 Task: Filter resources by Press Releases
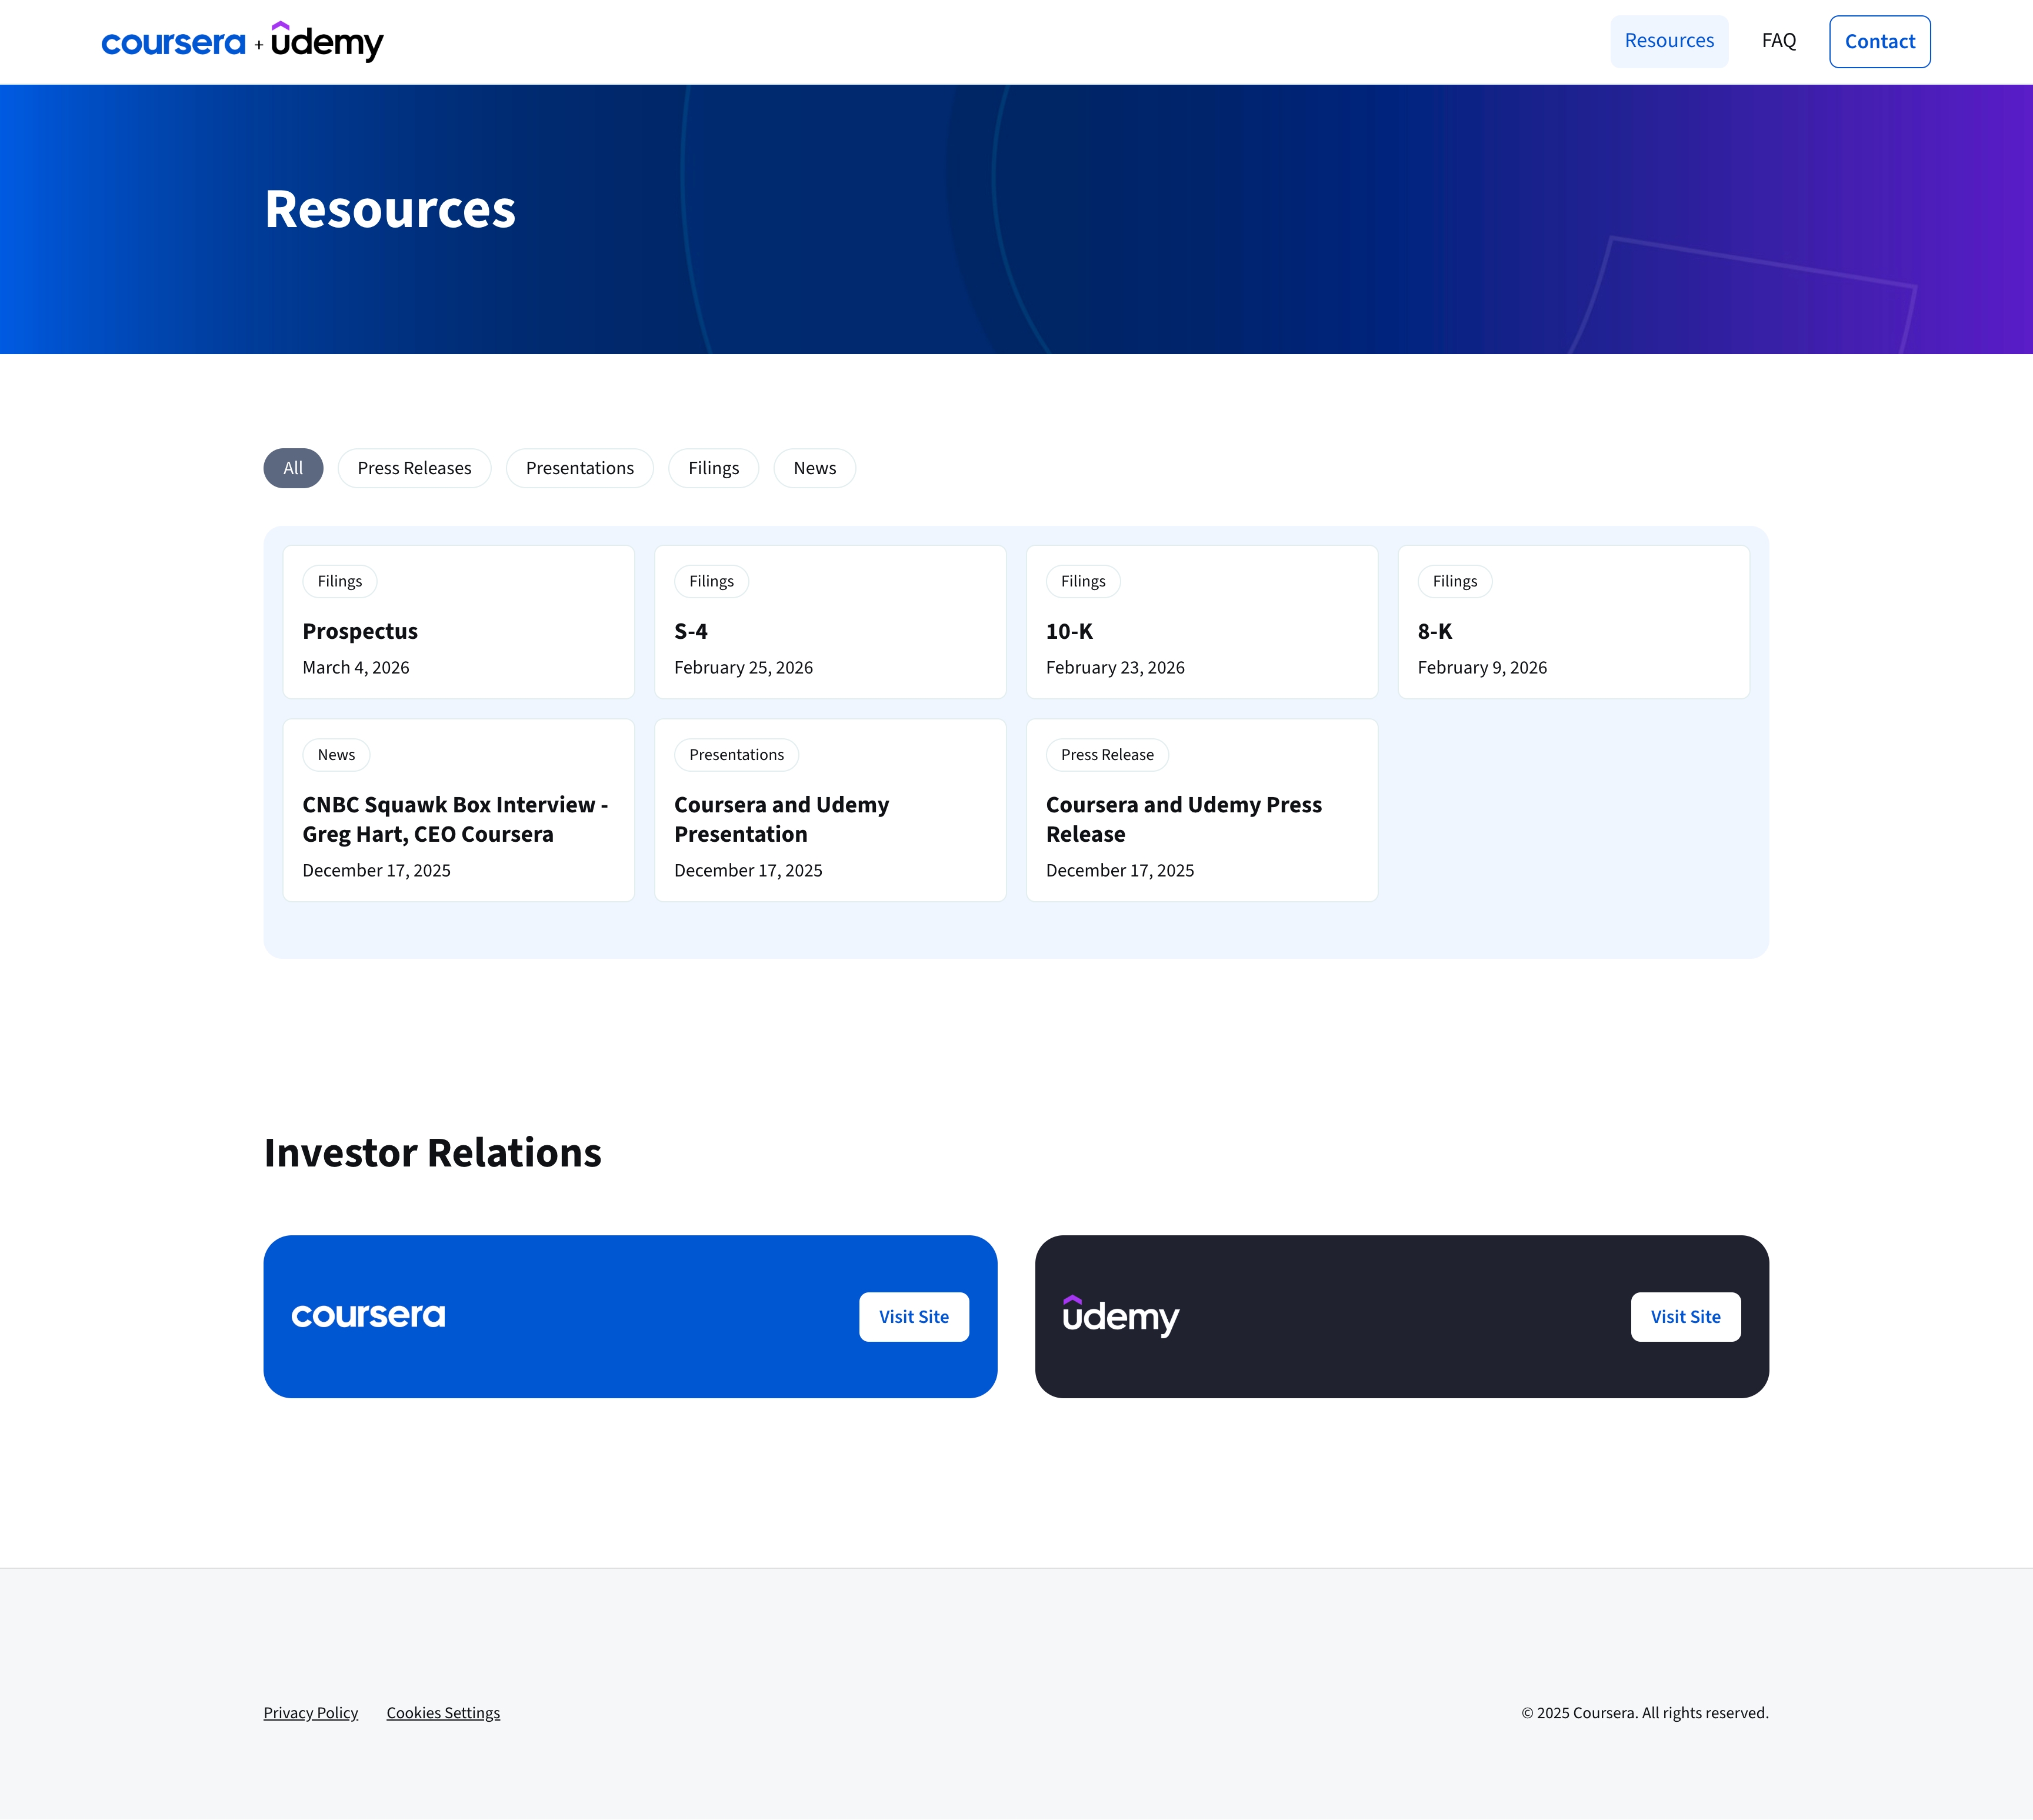tap(414, 468)
